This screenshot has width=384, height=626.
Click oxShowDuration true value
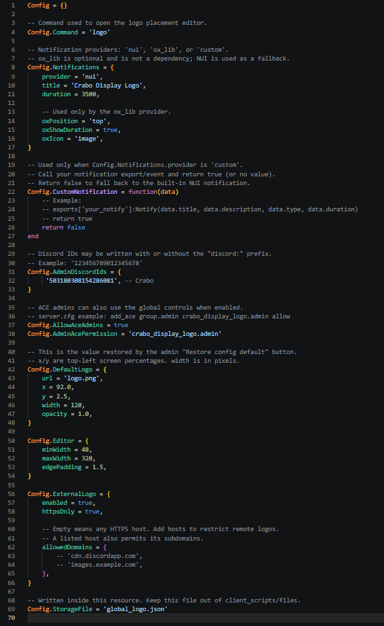[x=110, y=130]
